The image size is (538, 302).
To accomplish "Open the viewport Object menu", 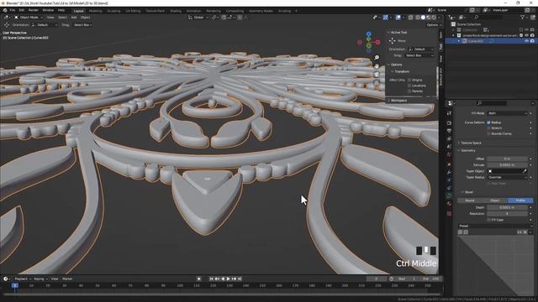I will [85, 17].
